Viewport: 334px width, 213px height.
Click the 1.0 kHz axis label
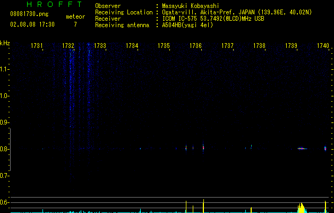tap(4, 96)
